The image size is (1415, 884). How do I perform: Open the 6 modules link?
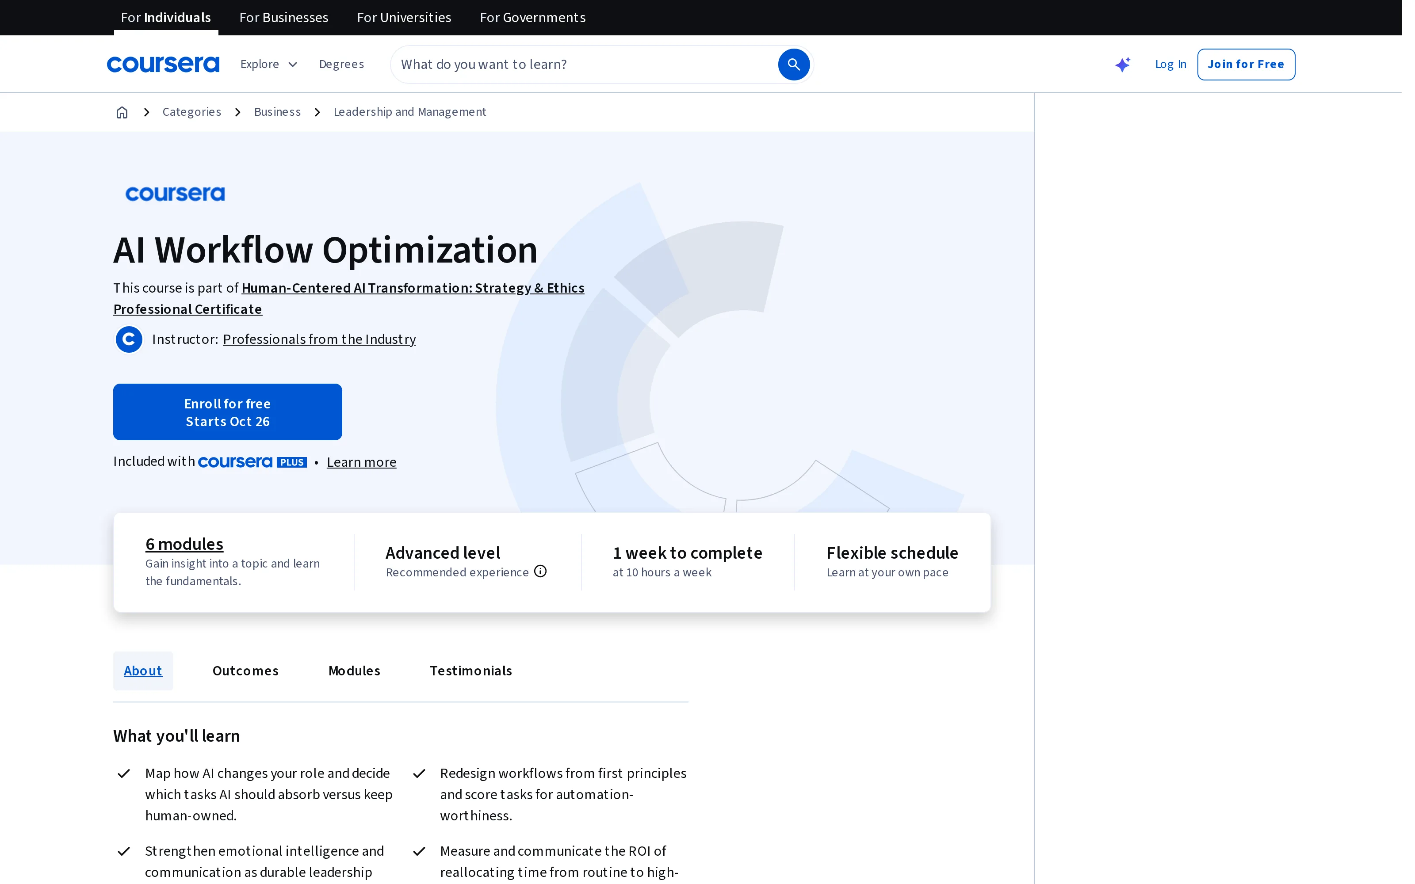coord(184,544)
